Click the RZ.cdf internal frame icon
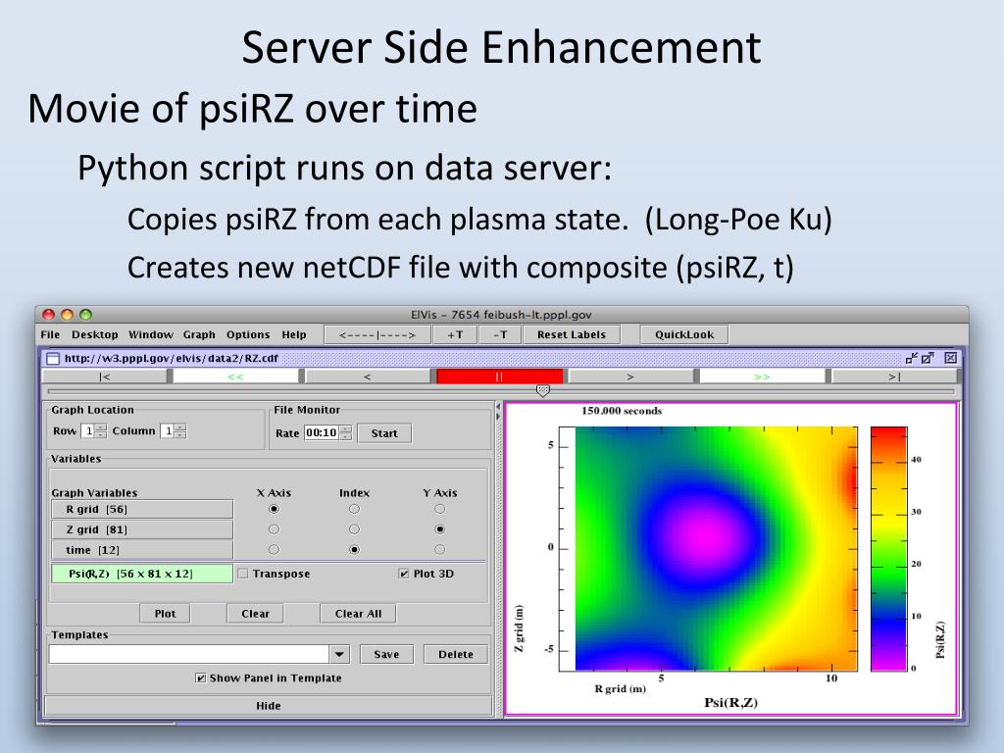This screenshot has width=1004, height=753. (x=53, y=359)
